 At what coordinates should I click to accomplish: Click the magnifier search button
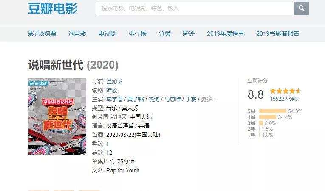click(301, 8)
